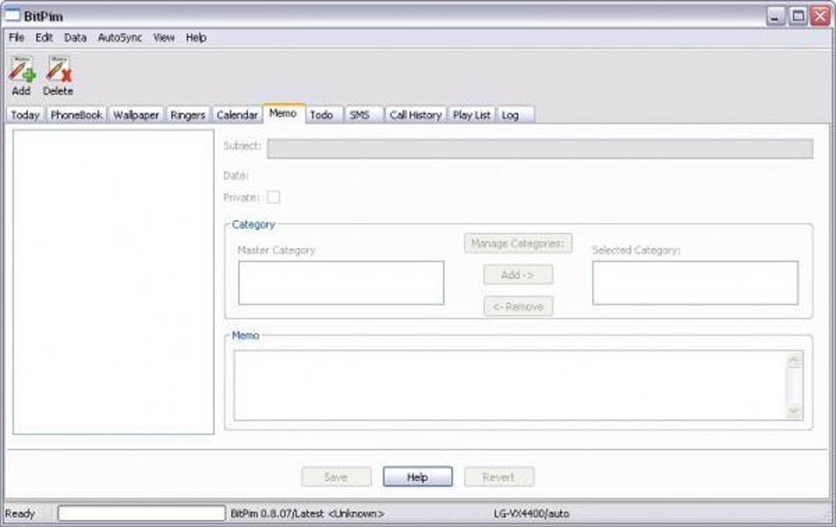Click the <- Remove category button

click(x=518, y=307)
